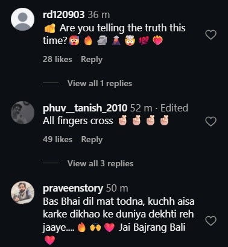The image size is (228, 247).
Task: Reply to rd120903's comment
Action: [92, 60]
